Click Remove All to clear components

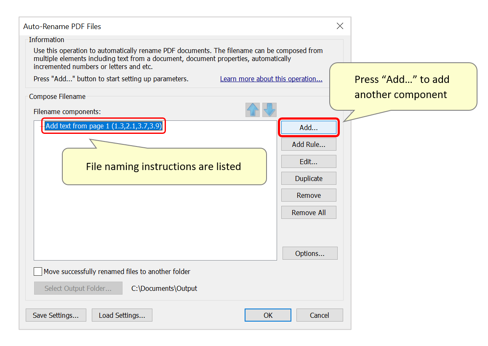tap(309, 212)
